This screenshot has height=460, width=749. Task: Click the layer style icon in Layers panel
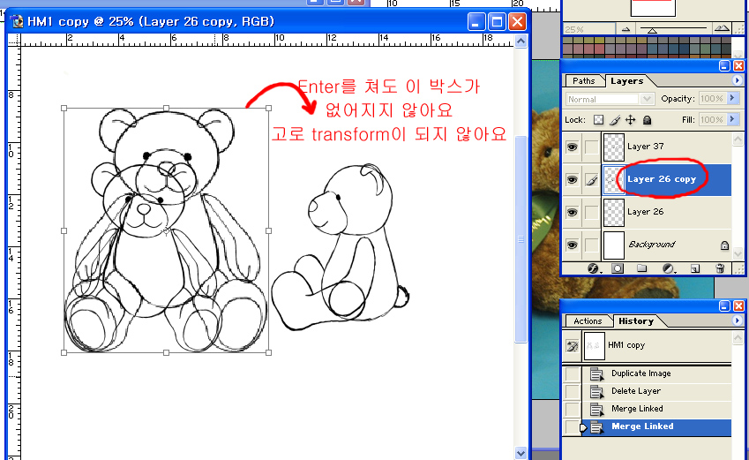[593, 268]
